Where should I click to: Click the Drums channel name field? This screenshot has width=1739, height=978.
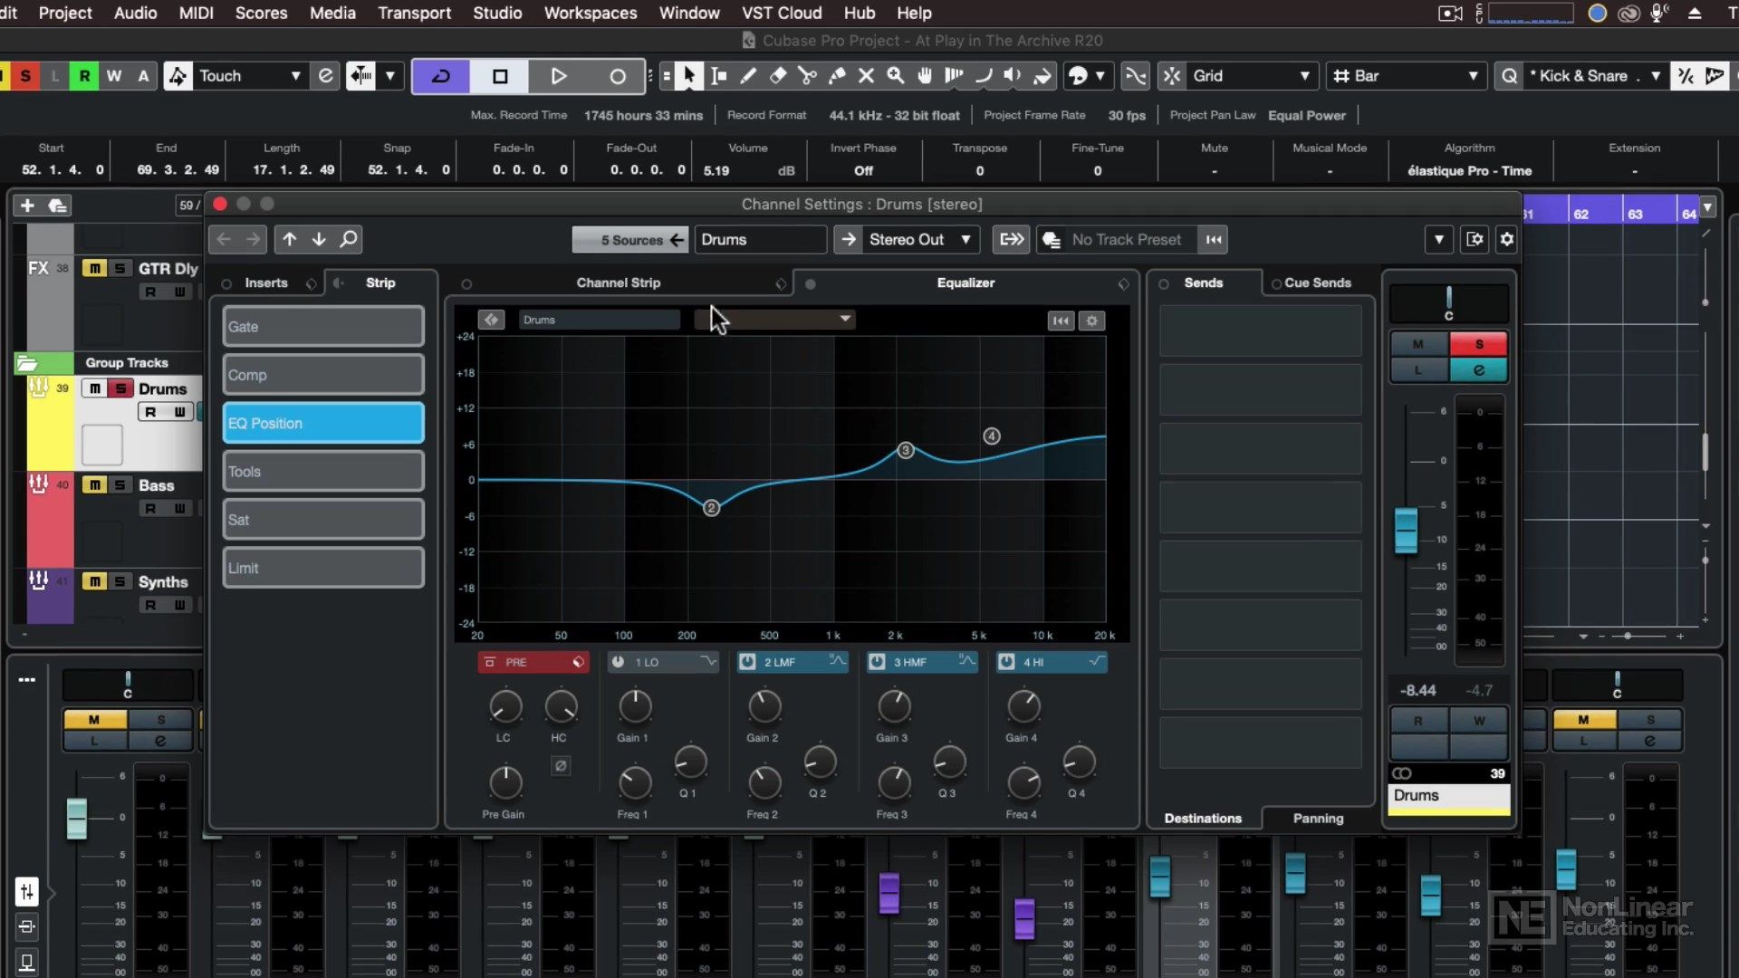click(x=761, y=239)
